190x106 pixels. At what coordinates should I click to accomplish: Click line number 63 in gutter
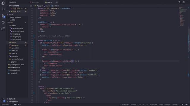click(32, 61)
